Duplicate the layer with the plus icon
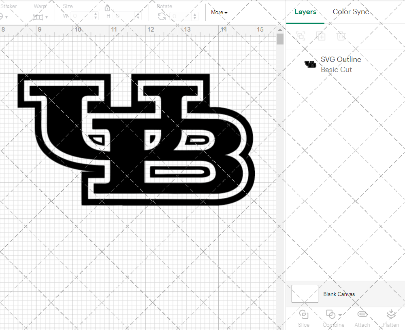This screenshot has width=405, height=330. click(321, 36)
